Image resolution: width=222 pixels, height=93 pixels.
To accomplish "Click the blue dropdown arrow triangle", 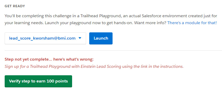I will (x=80, y=38).
